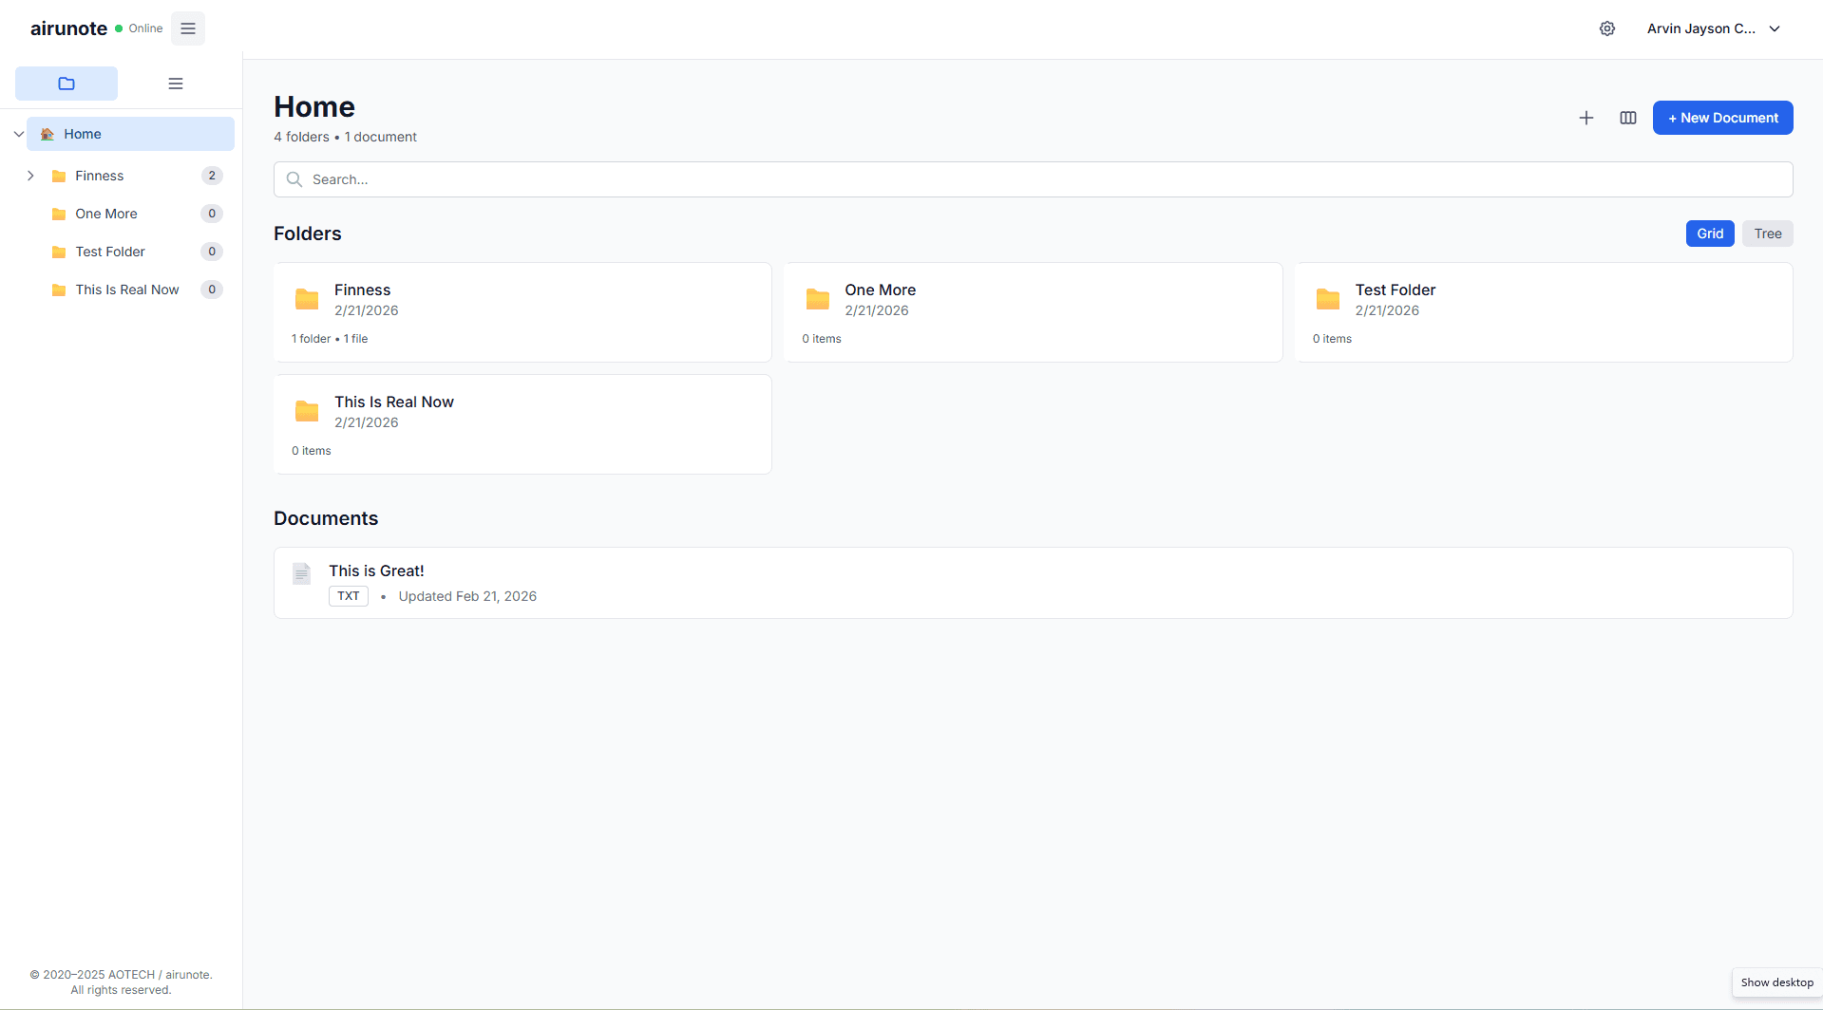
Task: Click the One More folder icon in the grid
Action: click(818, 298)
